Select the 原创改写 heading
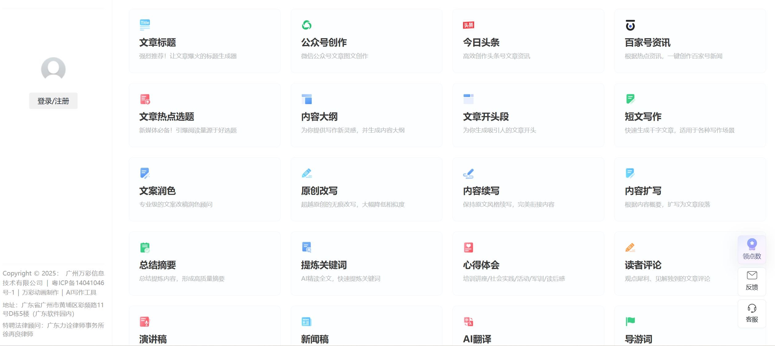This screenshot has height=346, width=775. coord(319,191)
